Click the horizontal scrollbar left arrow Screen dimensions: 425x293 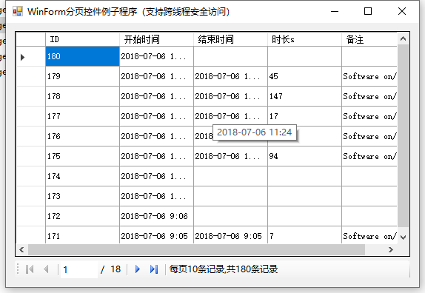click(x=22, y=249)
